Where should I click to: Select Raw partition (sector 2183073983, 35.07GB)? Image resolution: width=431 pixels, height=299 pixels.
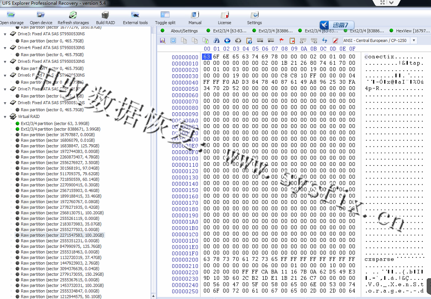point(61,224)
